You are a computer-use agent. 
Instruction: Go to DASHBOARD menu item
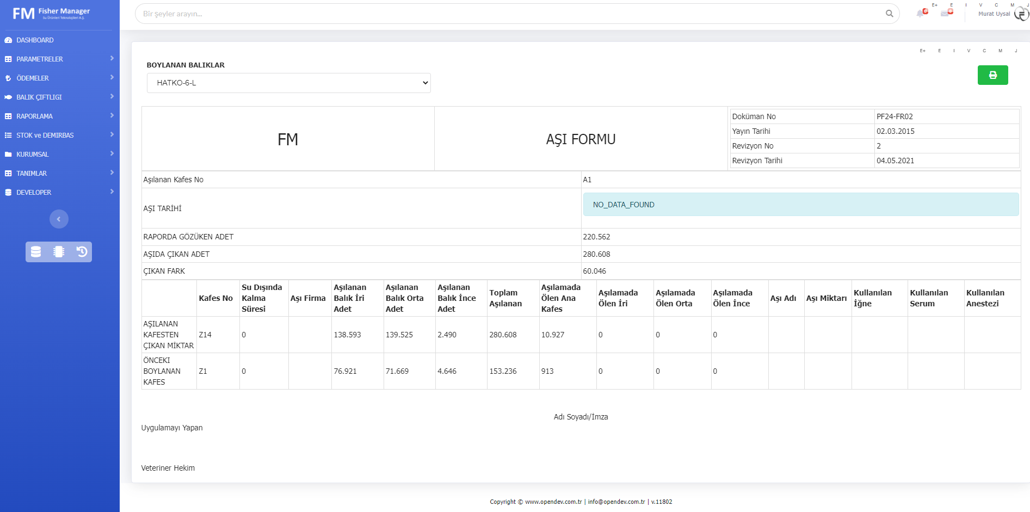35,40
